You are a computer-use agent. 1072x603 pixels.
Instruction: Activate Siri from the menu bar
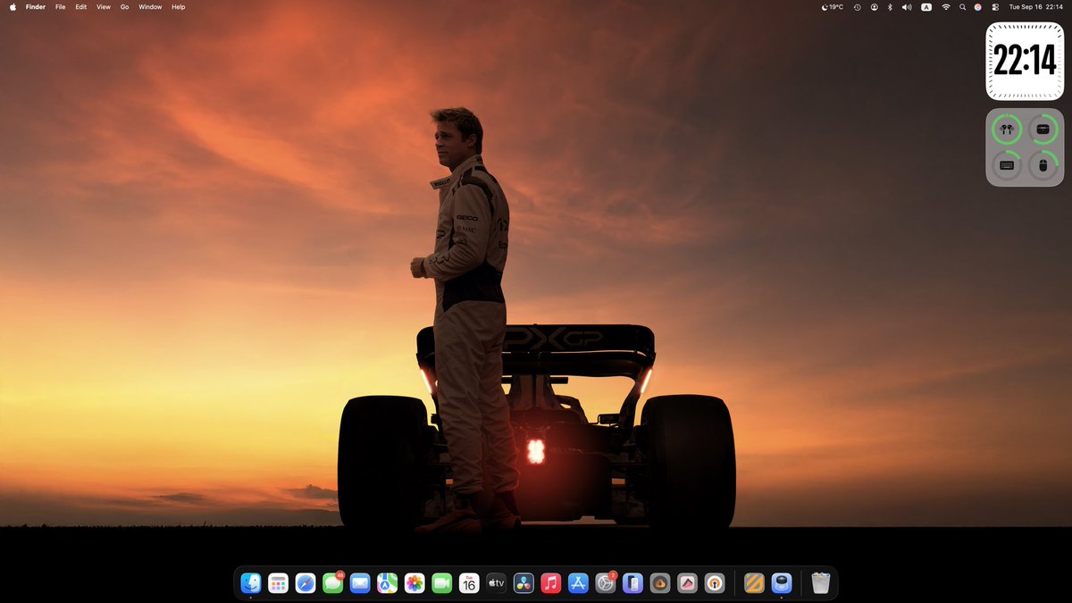978,6
